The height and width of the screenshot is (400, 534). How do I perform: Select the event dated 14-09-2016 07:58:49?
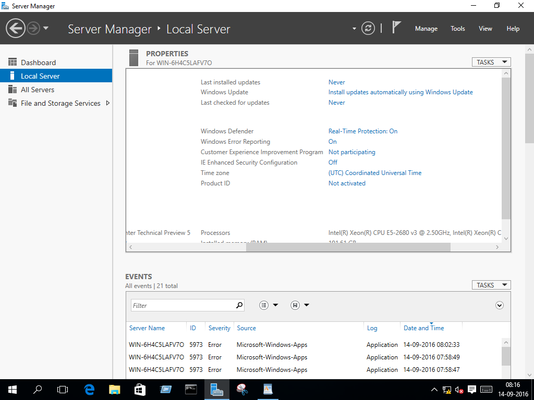pyautogui.click(x=313, y=357)
